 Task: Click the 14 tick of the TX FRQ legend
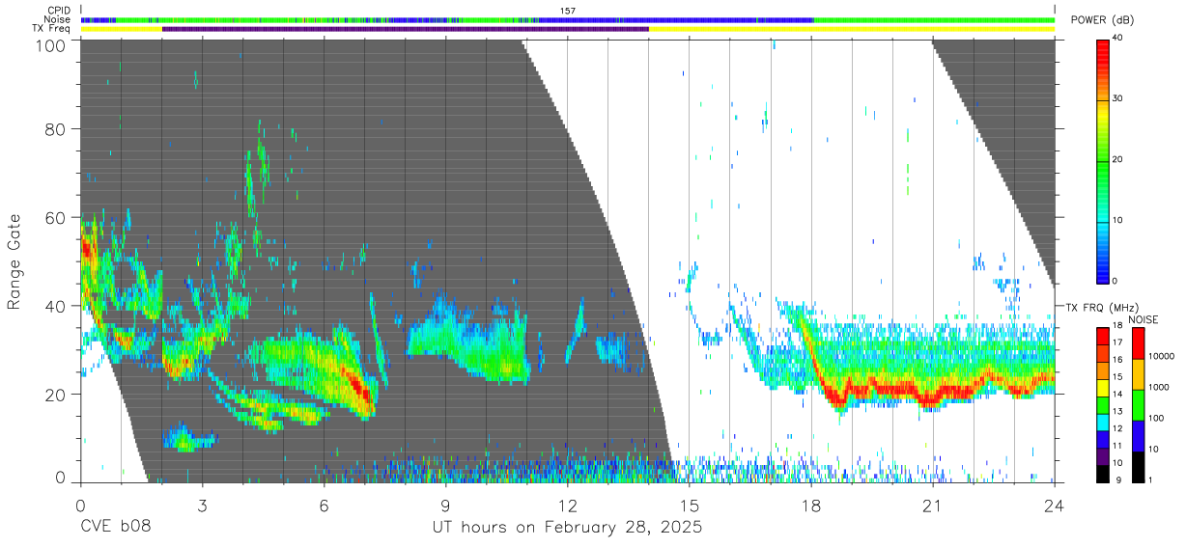1118,394
